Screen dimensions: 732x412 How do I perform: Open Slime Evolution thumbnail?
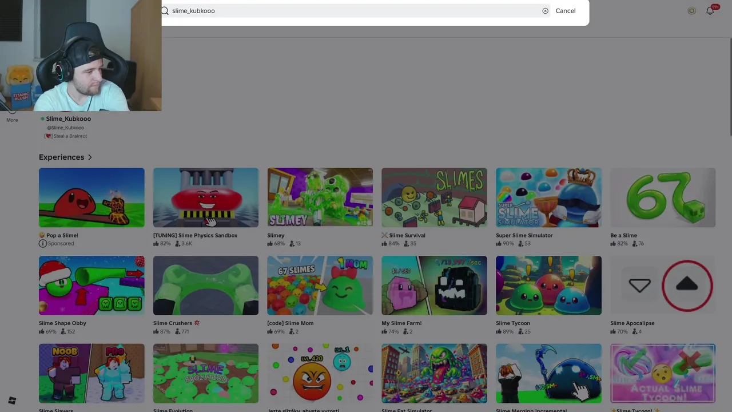pyautogui.click(x=206, y=374)
